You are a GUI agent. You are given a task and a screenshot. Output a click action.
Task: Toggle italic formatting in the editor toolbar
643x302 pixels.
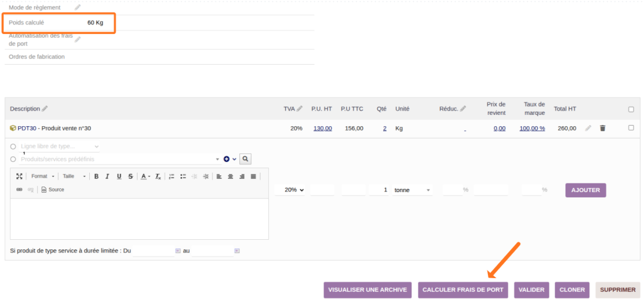(x=107, y=176)
